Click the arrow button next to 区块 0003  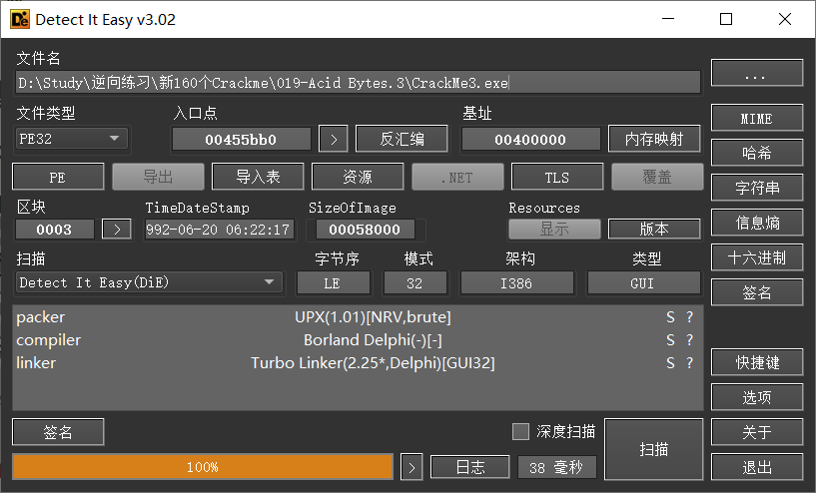(x=117, y=230)
